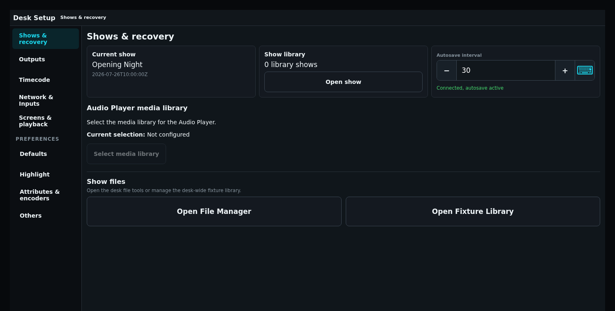Open Fixture Library
The image size is (615, 311).
pos(473,211)
